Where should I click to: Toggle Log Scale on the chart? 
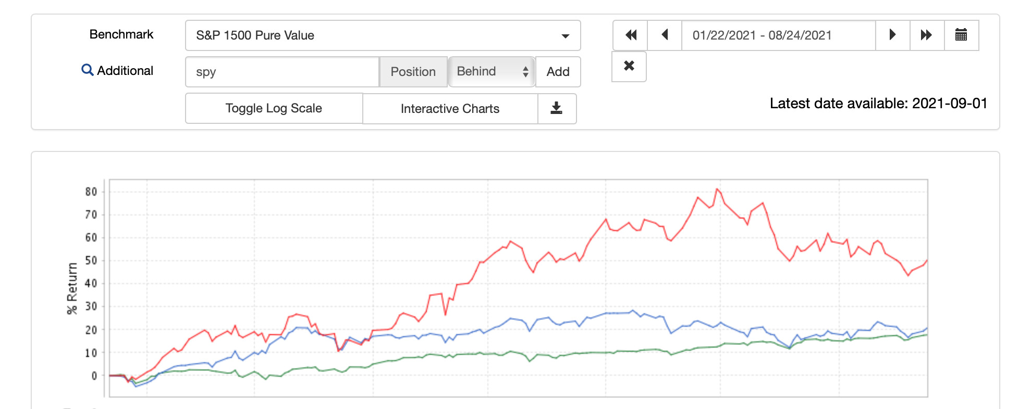(274, 108)
